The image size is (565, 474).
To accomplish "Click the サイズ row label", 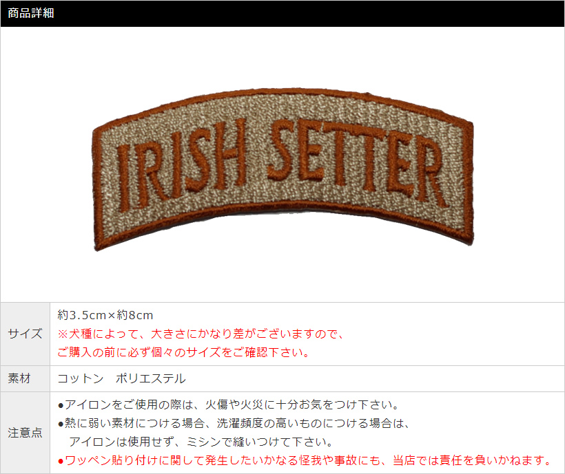I will 25,334.
